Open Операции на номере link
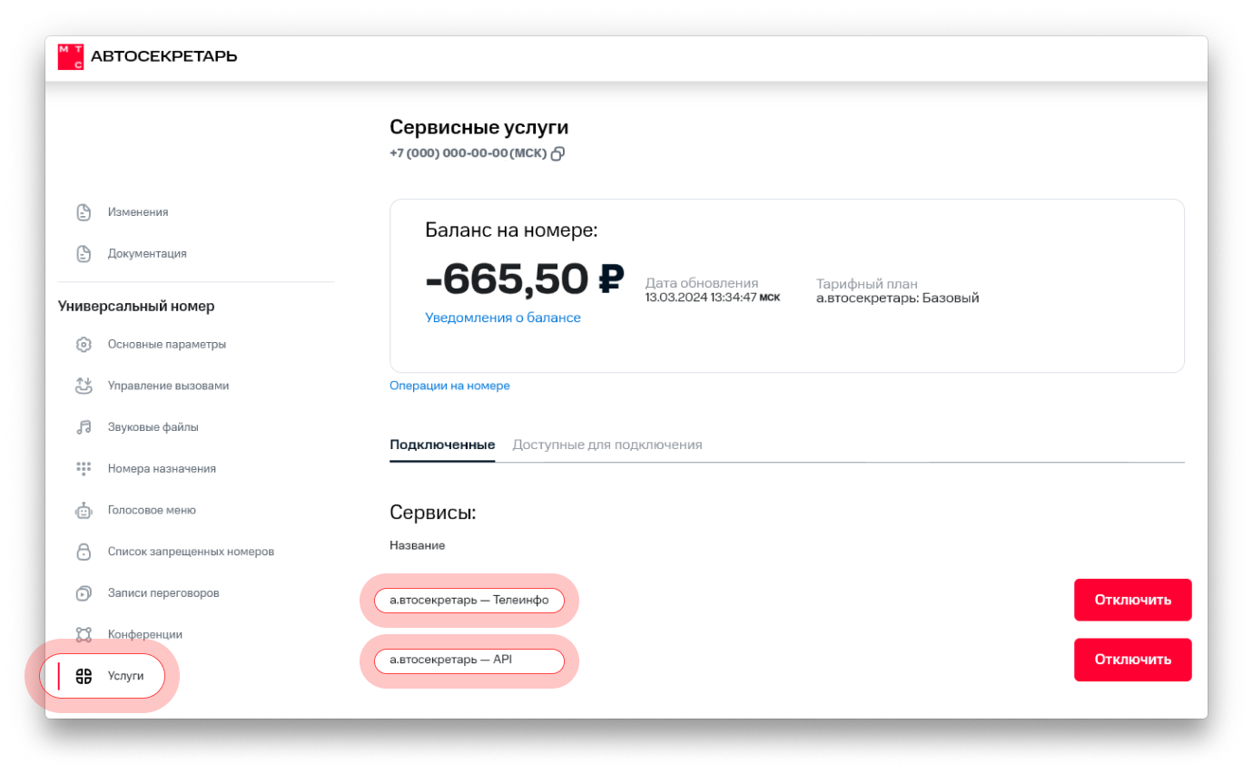Image resolution: width=1253 pixels, height=773 pixels. point(449,386)
